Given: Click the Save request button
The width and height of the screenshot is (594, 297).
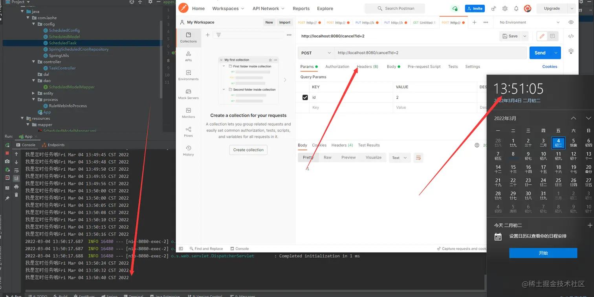Looking at the screenshot, I should click(510, 36).
